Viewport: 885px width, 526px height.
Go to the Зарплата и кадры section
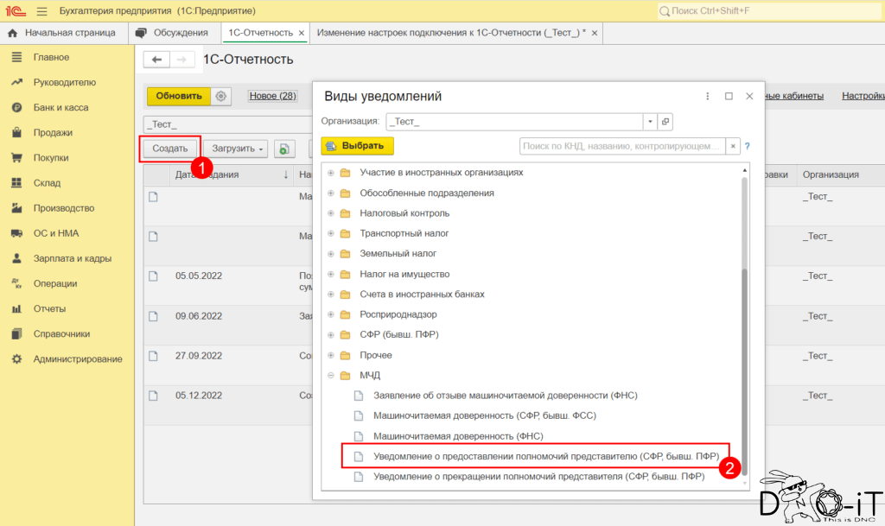pyautogui.click(x=72, y=258)
